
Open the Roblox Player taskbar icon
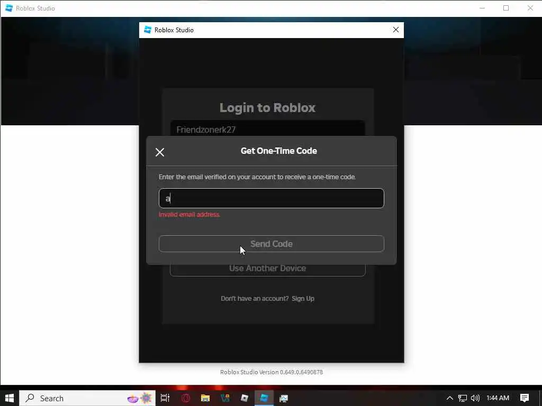(x=245, y=398)
